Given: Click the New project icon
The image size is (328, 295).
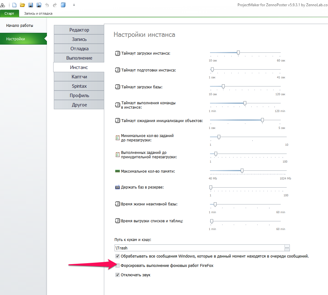Looking at the screenshot, I should pos(14,5).
